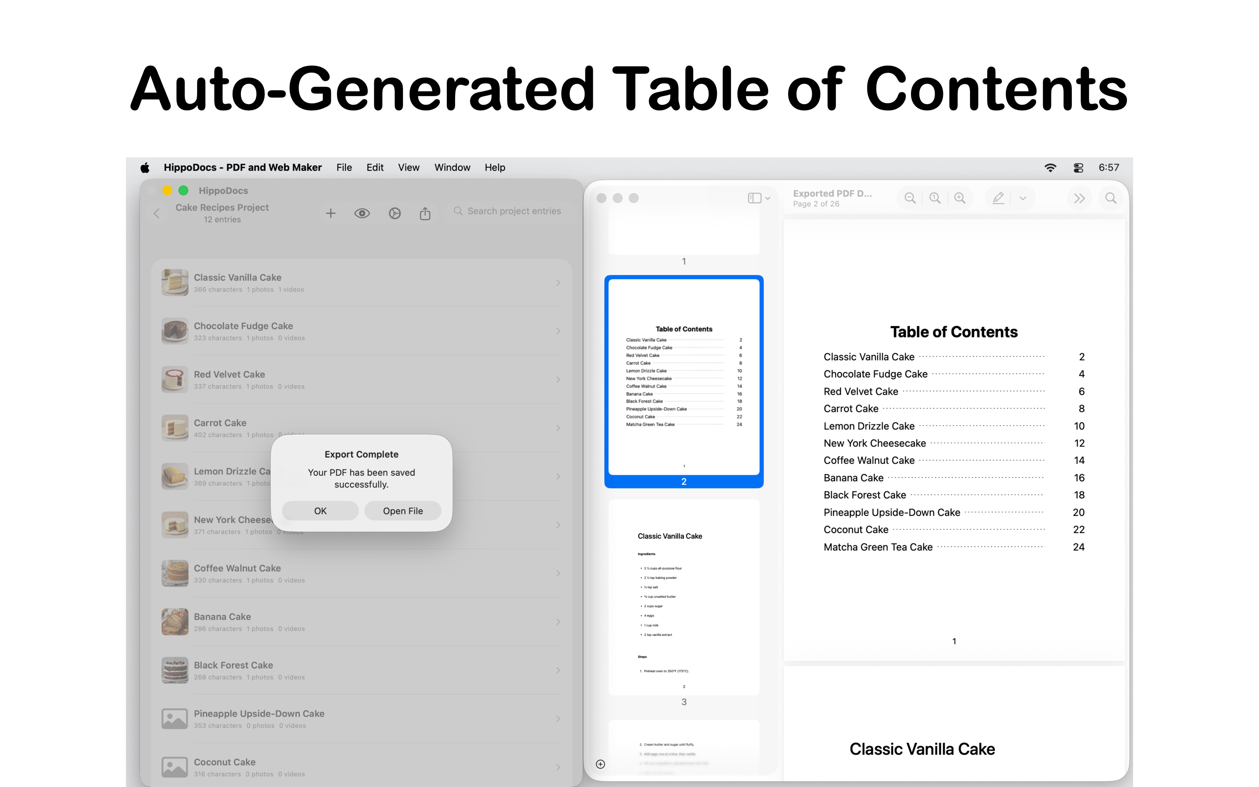
Task: Click Open File in export dialog
Action: [403, 511]
